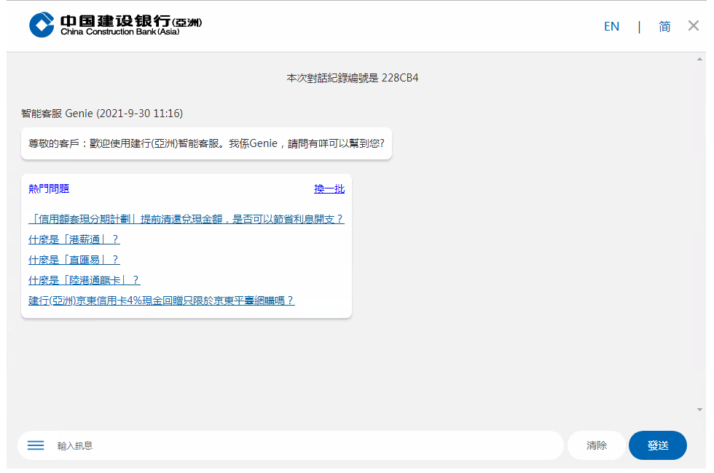This screenshot has width=714, height=473.
Task: Open the 京東信用卡4%現金回贈 question
Action: [x=161, y=301]
